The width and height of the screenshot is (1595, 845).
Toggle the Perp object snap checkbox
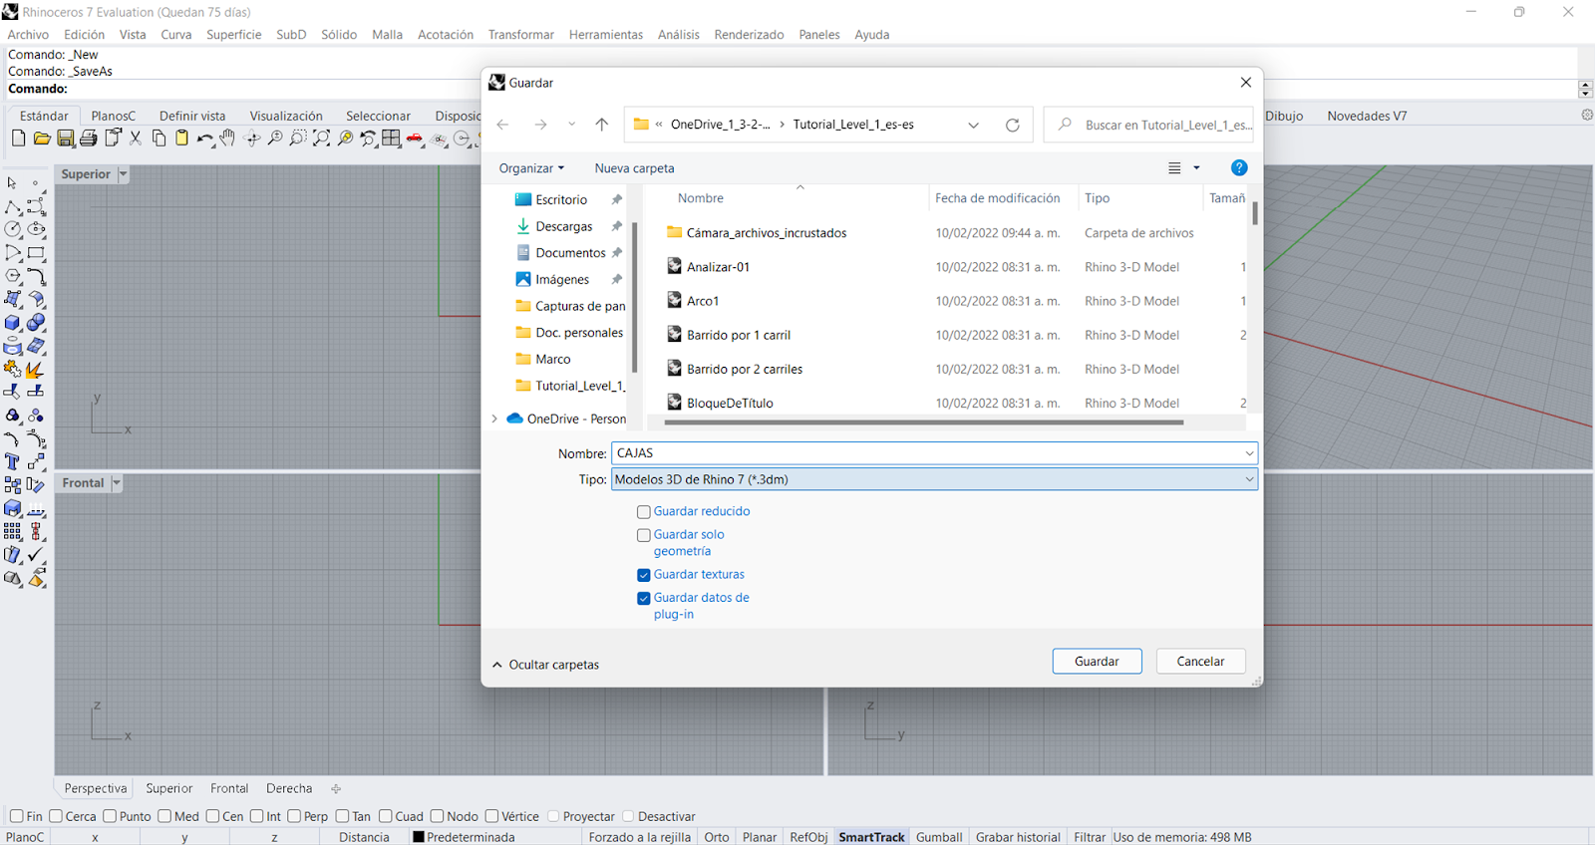tap(294, 816)
